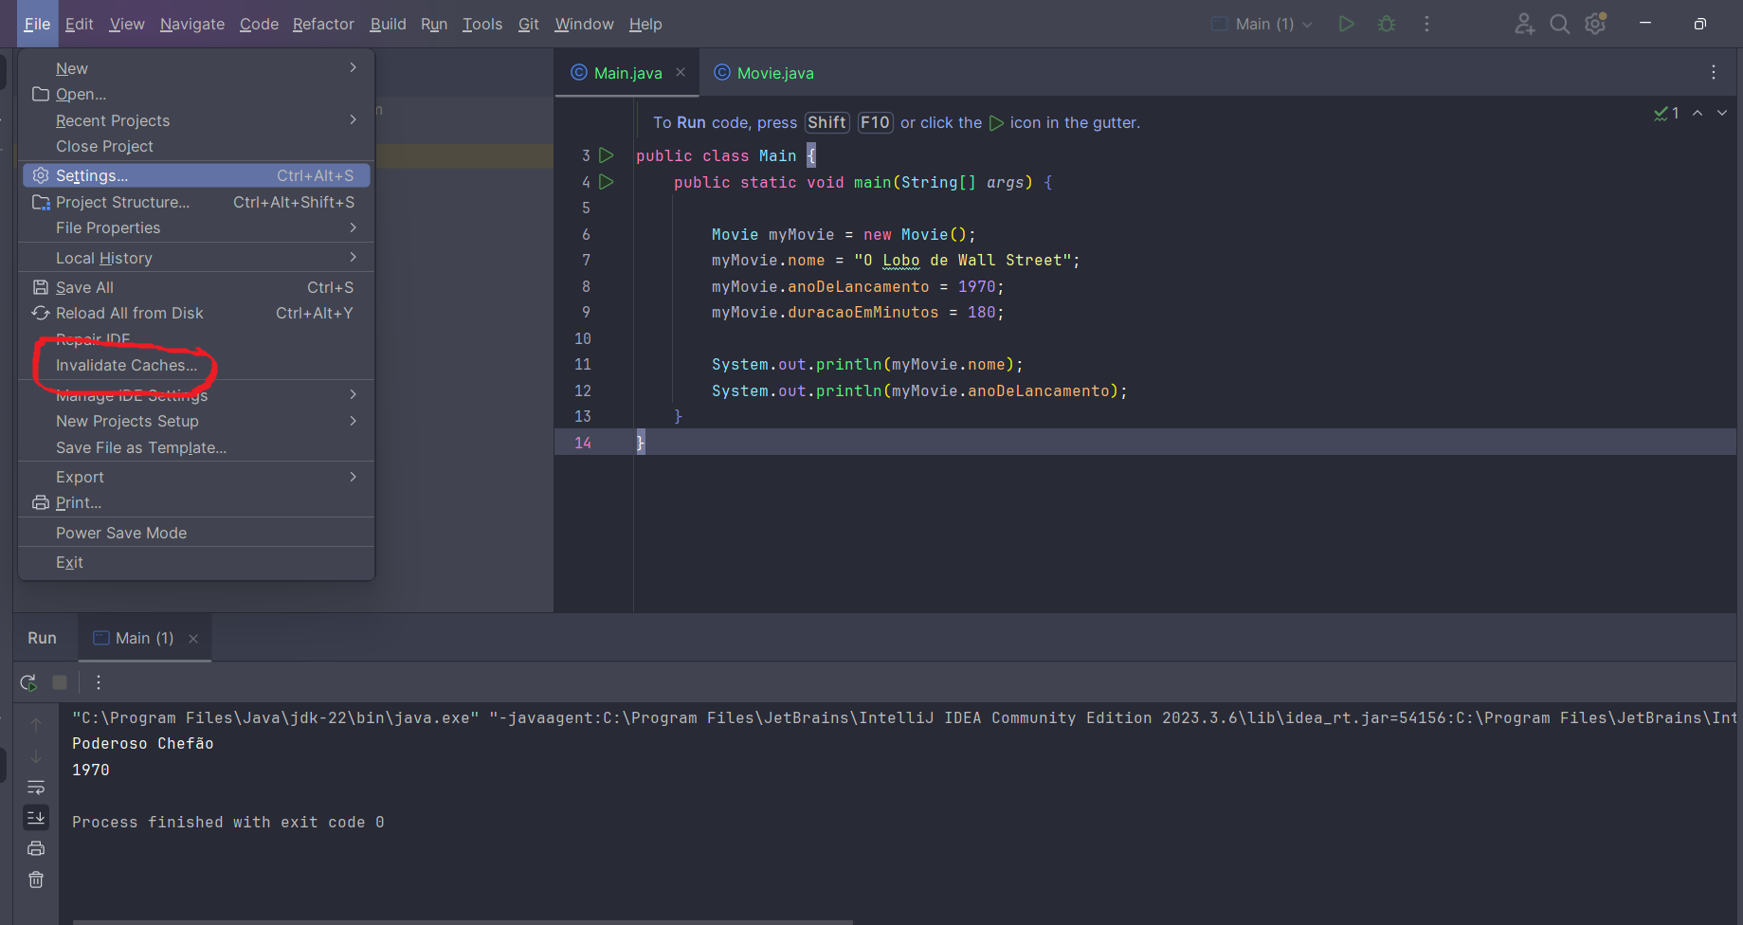Open the Build menu

388,24
